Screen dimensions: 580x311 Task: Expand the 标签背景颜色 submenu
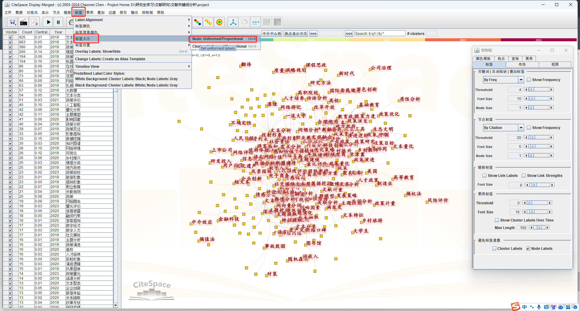[x=132, y=32]
